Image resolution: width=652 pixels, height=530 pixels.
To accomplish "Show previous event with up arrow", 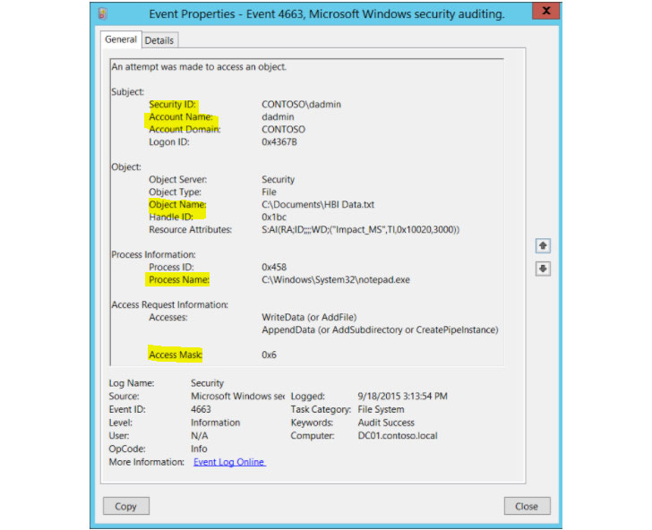I will (543, 245).
